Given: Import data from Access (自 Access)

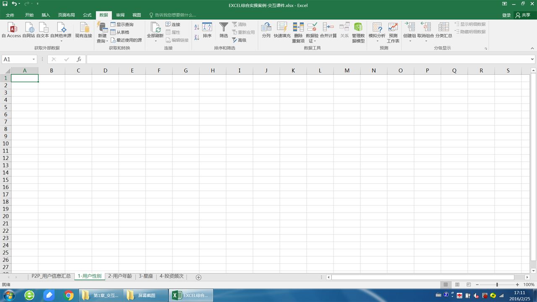Looking at the screenshot, I should pyautogui.click(x=11, y=30).
